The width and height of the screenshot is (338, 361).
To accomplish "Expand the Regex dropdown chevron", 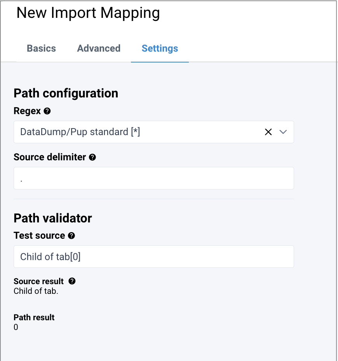I will point(283,132).
